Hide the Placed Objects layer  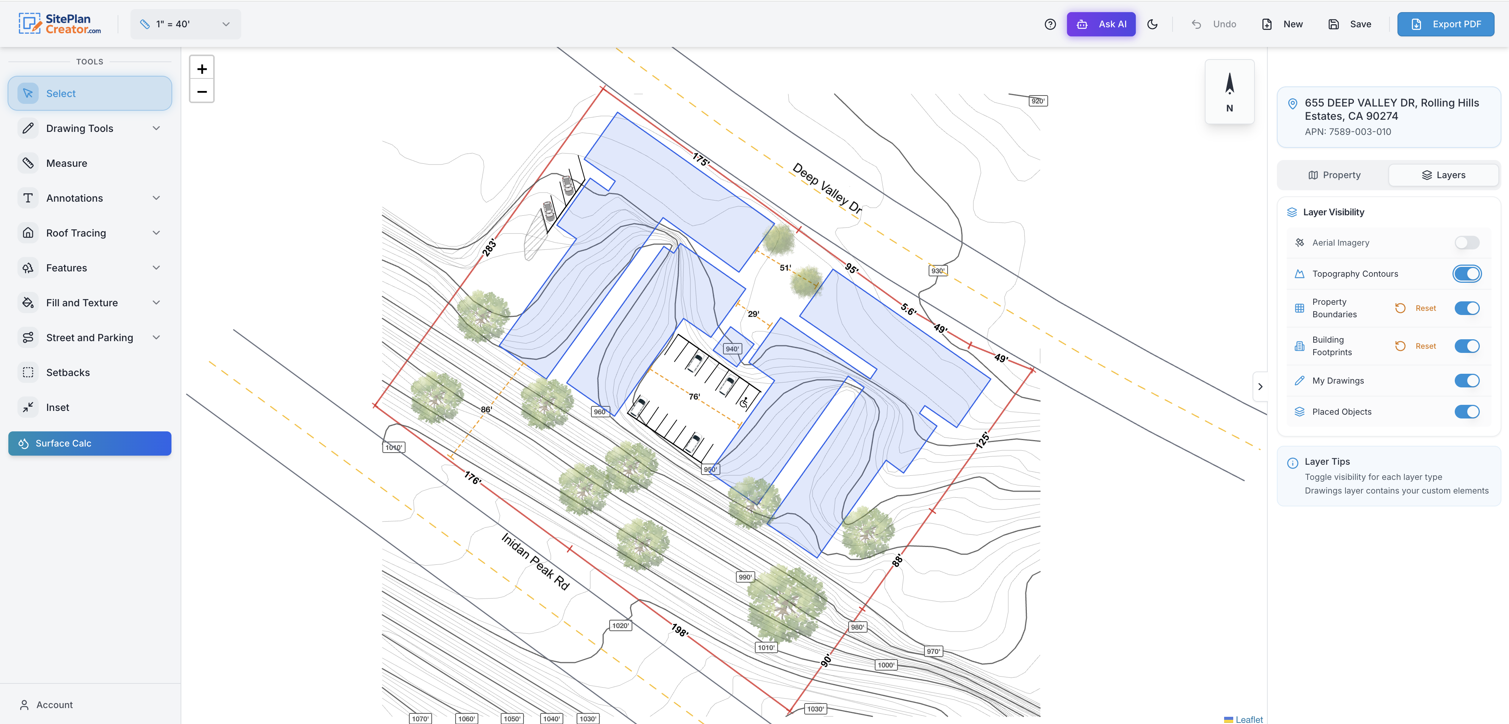1467,411
